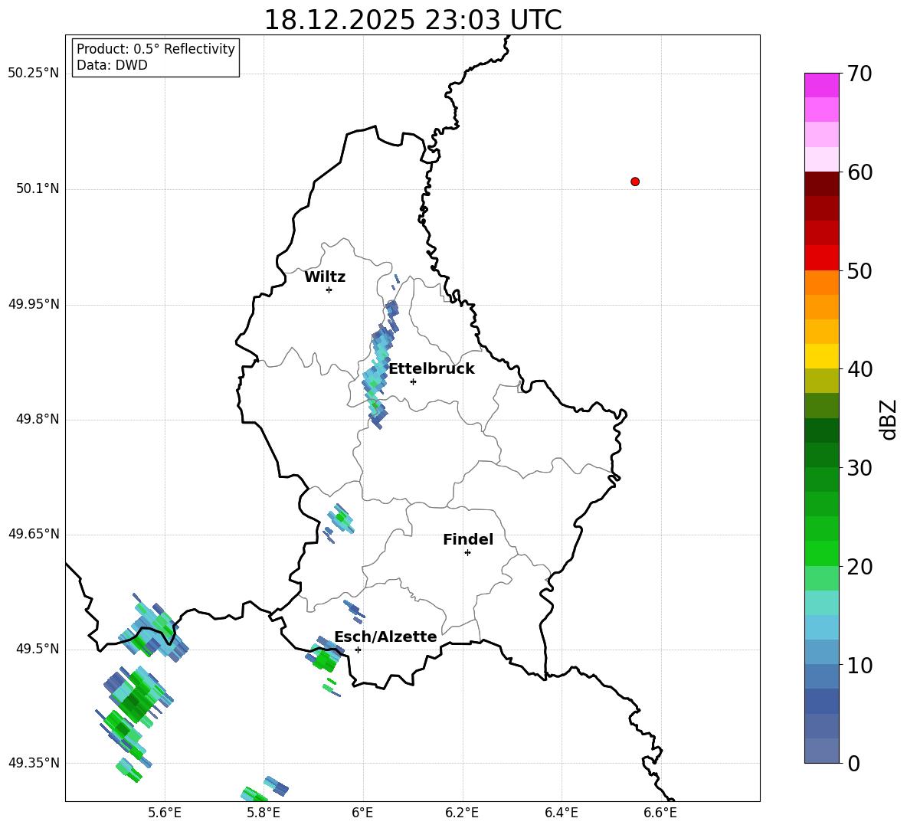Click the Wiltz city label
Image resolution: width=907 pixels, height=828 pixels.
click(325, 277)
